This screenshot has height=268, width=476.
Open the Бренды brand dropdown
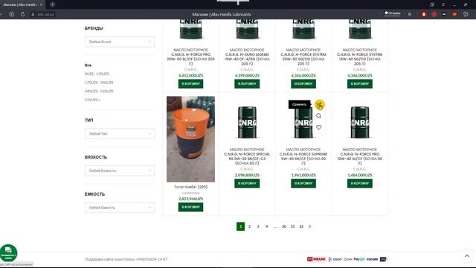coord(120,42)
